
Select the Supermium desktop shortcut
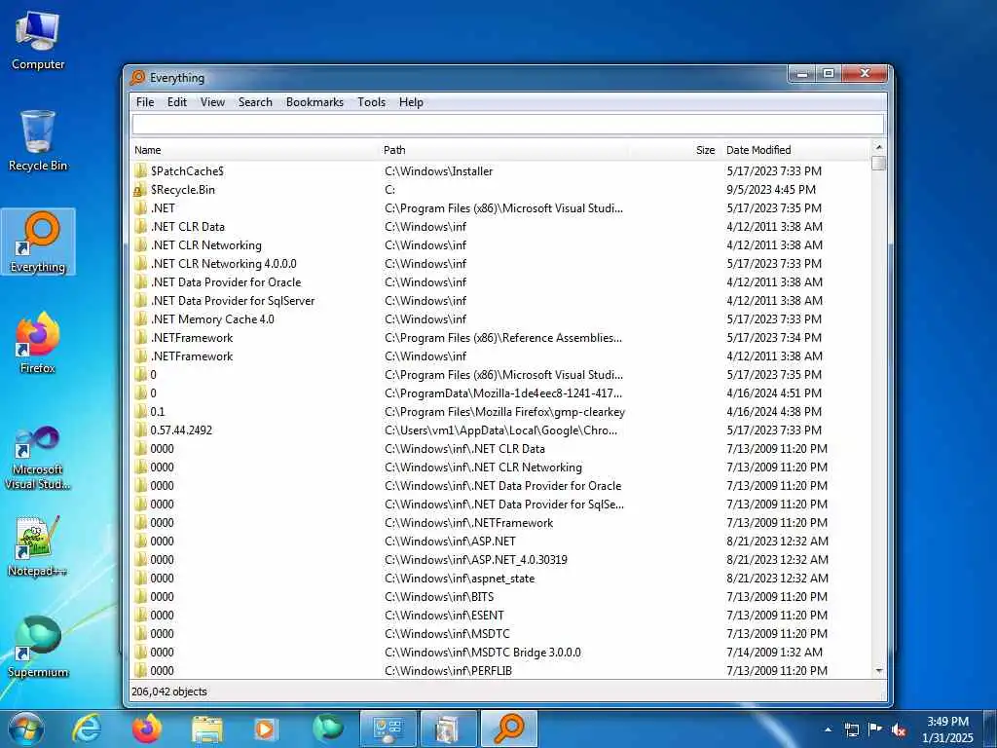[x=38, y=647]
